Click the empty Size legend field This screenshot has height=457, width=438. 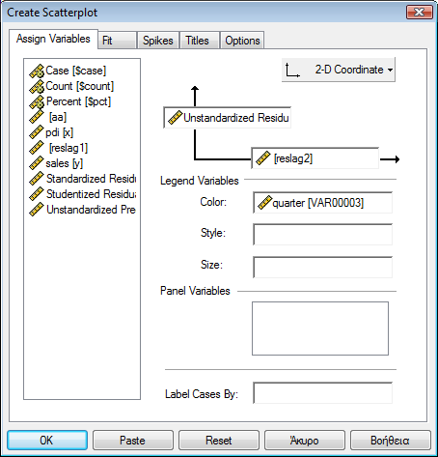coord(322,267)
